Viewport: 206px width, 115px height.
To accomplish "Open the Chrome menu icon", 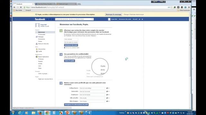I will [x=189, y=7].
